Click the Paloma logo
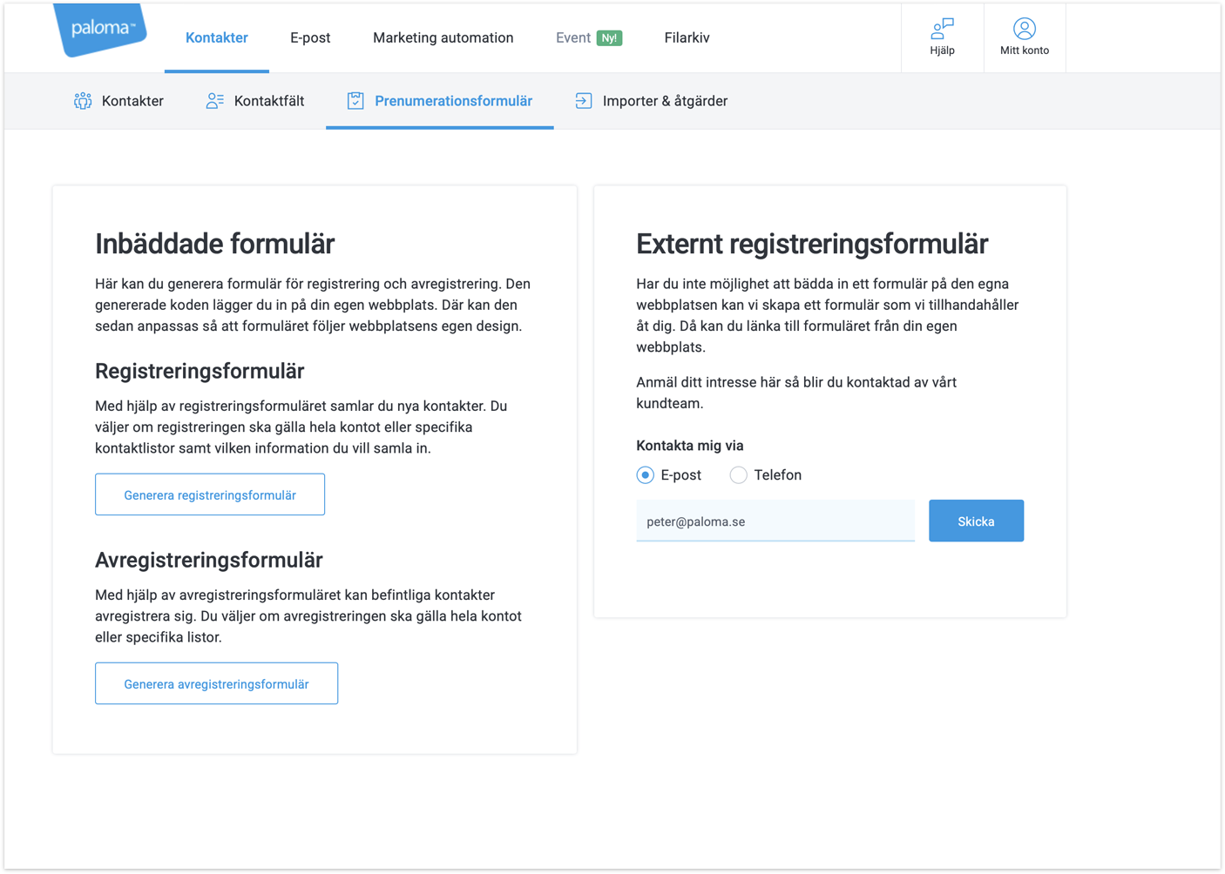Image resolution: width=1225 pixels, height=874 pixels. coord(101,29)
